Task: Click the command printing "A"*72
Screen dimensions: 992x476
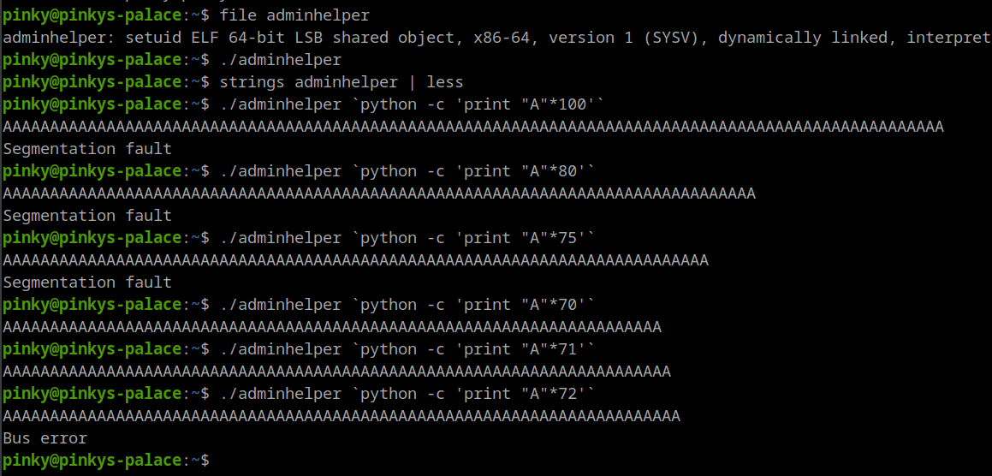Action: (x=407, y=394)
